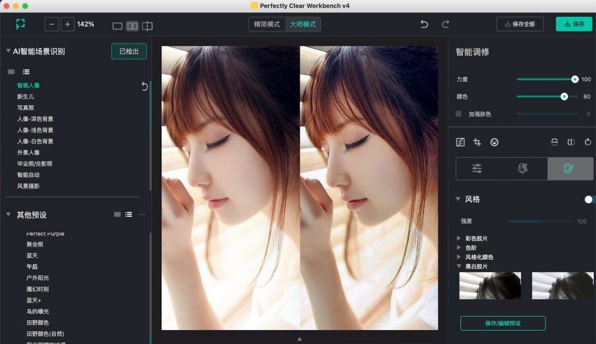This screenshot has width=596, height=344.
Task: Expand the 色阶 preset group
Action: 472,249
